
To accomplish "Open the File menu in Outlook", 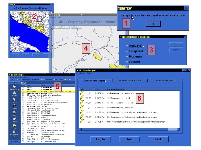I will (11, 77).
